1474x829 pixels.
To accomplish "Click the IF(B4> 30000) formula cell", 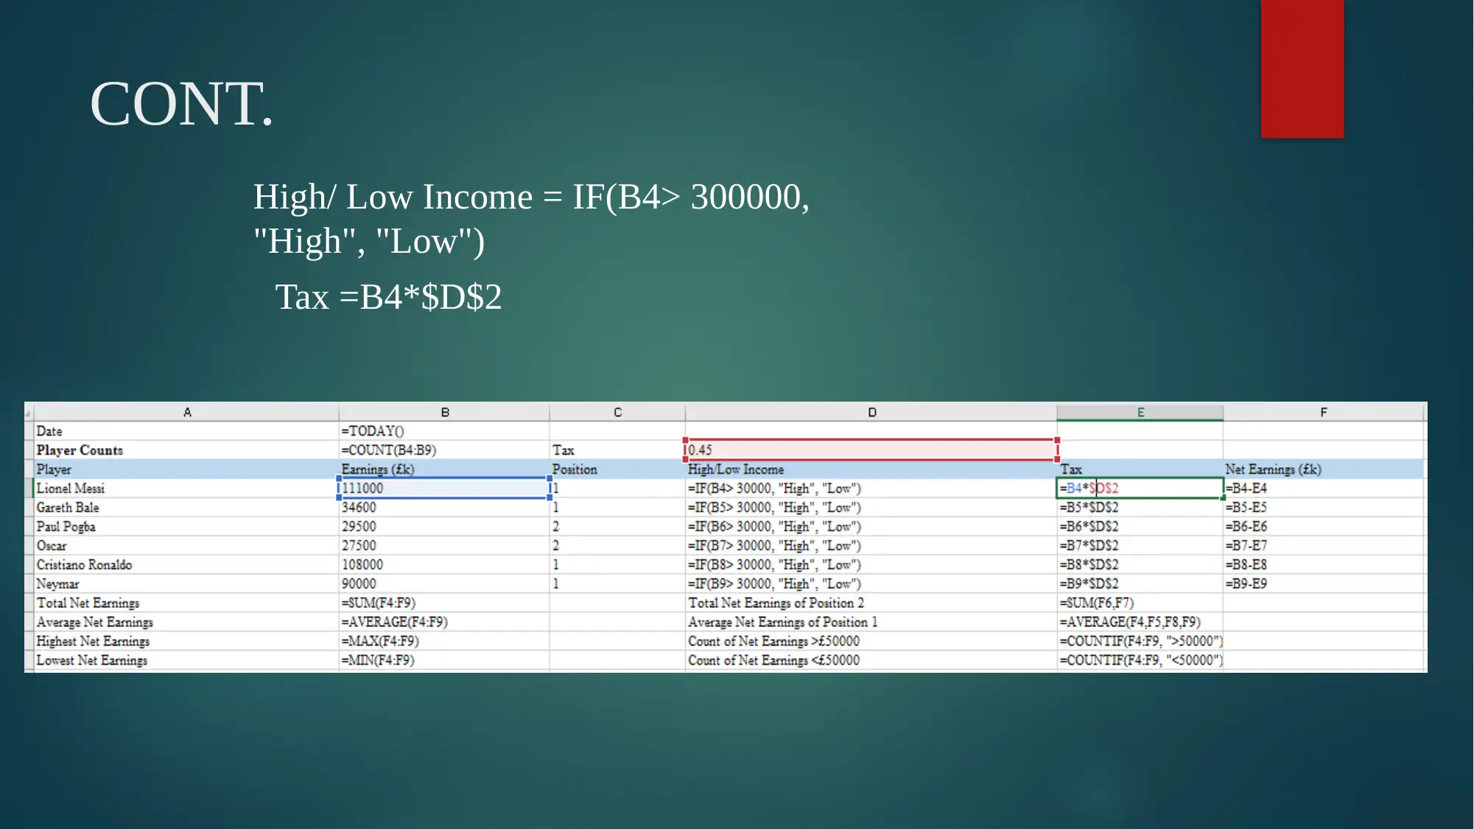I will point(871,489).
